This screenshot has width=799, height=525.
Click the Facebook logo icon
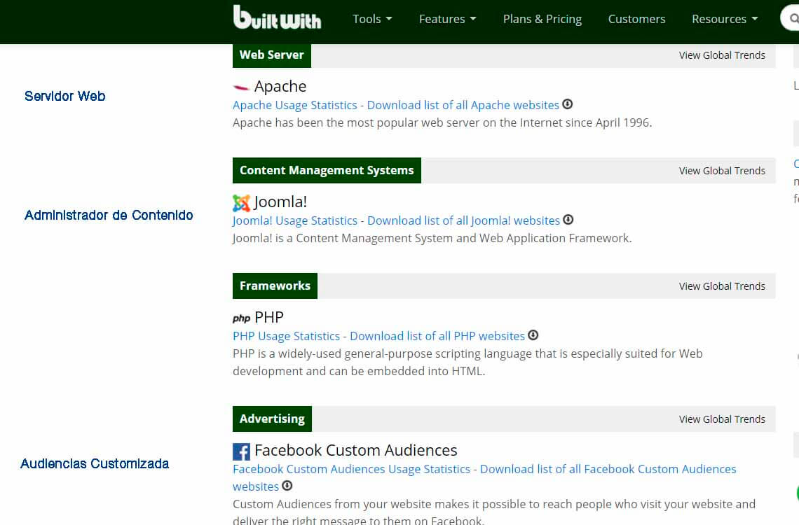tap(241, 451)
